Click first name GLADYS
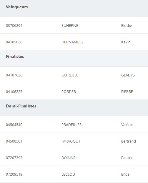The width and height of the screenshot is (148, 183). click(x=128, y=75)
